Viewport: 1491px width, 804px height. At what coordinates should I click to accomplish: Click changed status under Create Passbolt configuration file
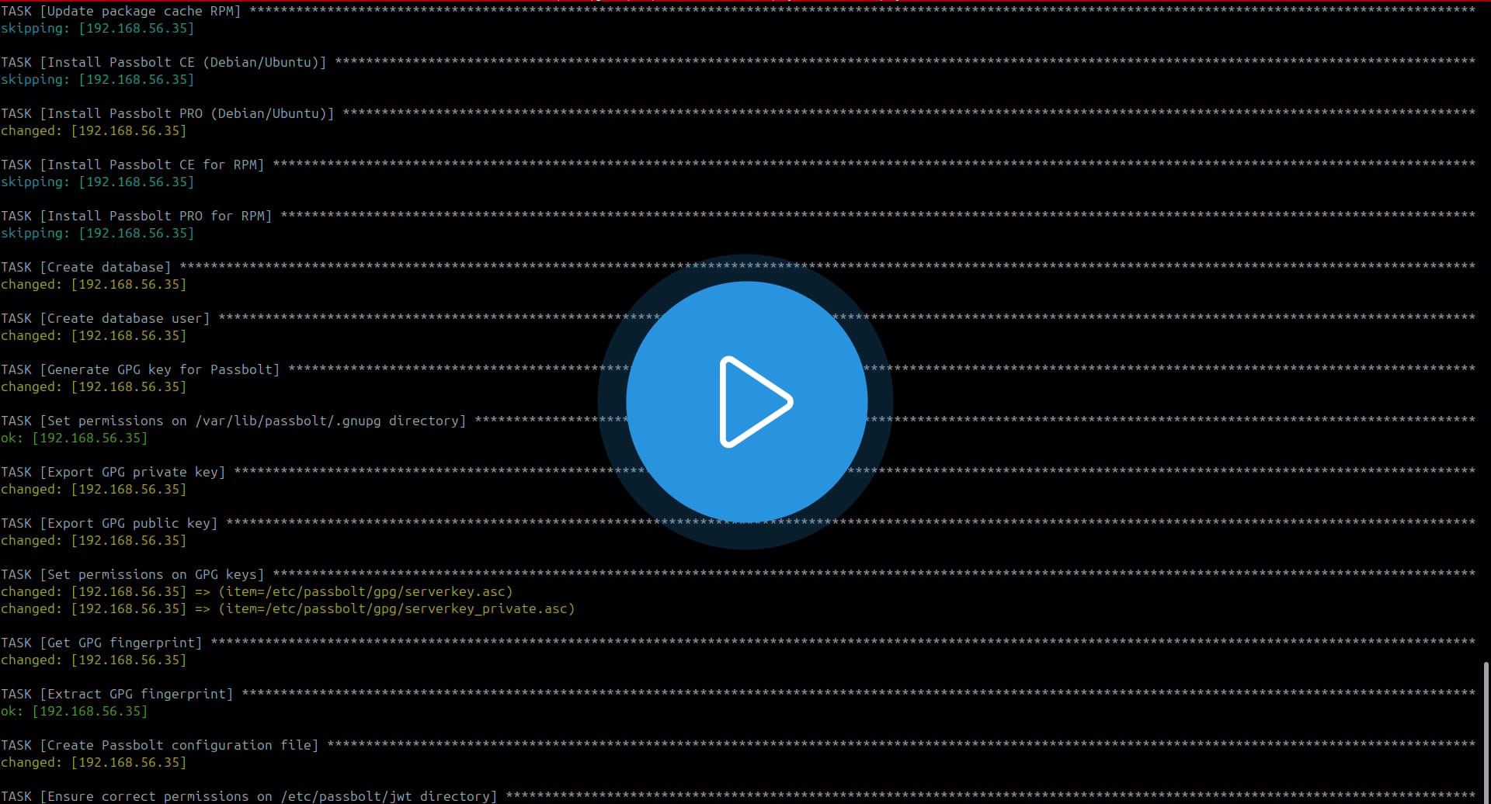(x=94, y=762)
